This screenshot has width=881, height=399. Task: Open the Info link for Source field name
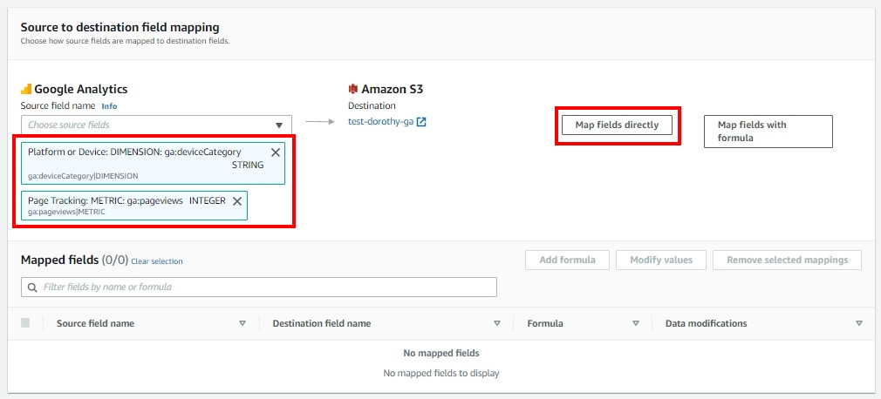pyautogui.click(x=109, y=106)
